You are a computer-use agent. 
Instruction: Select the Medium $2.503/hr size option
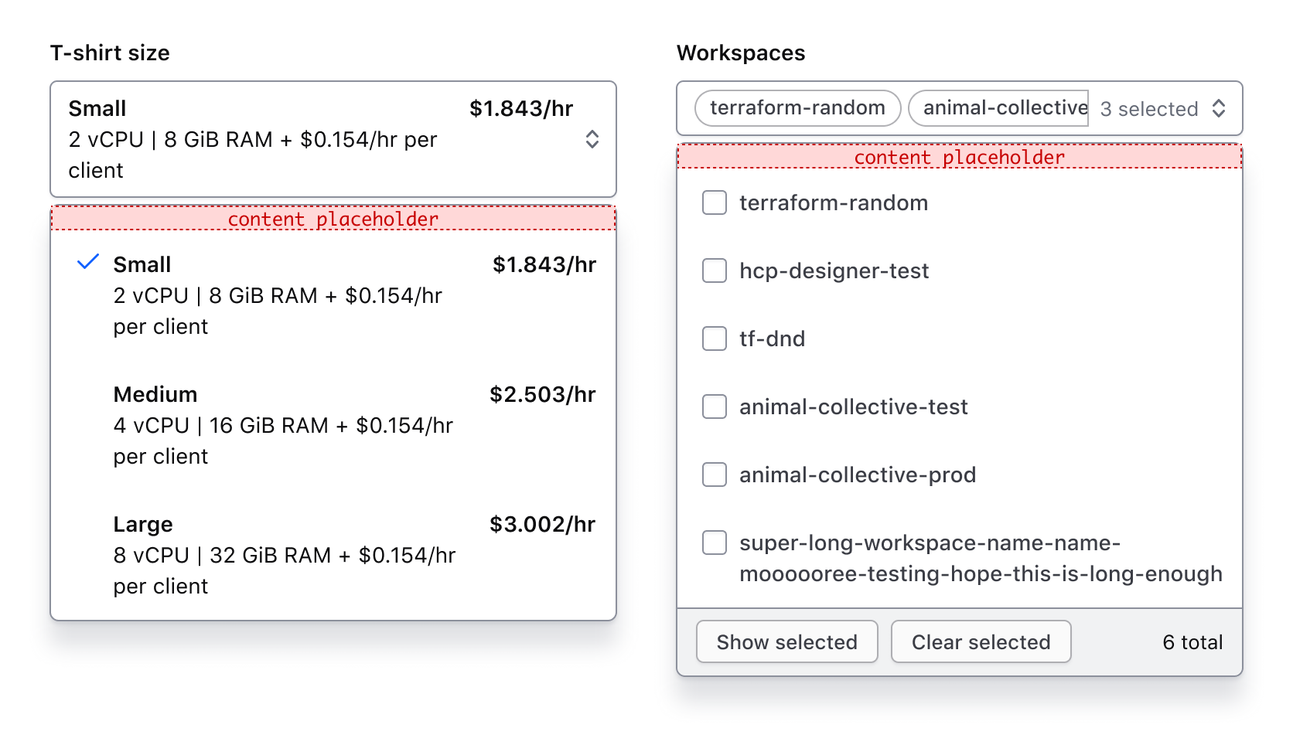pyautogui.click(x=333, y=425)
